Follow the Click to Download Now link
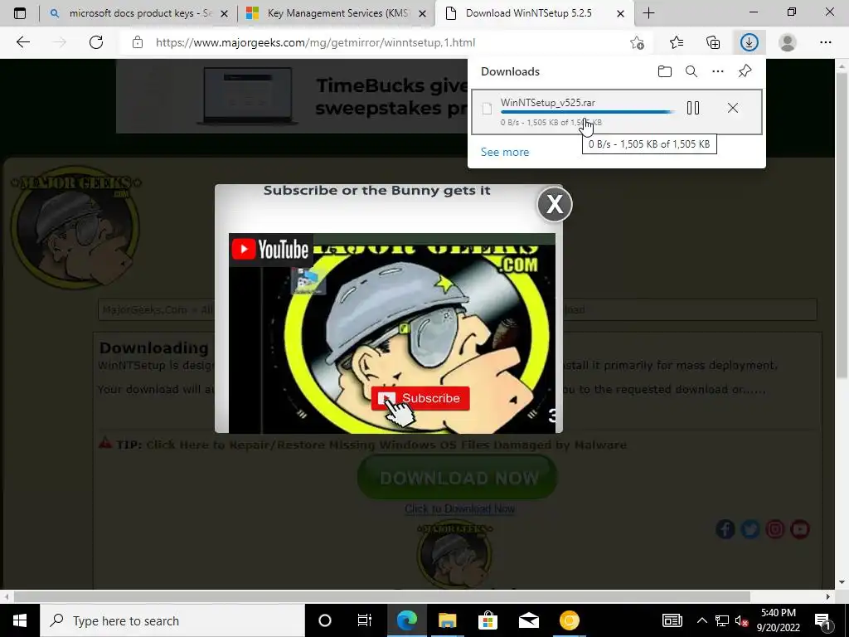 pyautogui.click(x=459, y=508)
